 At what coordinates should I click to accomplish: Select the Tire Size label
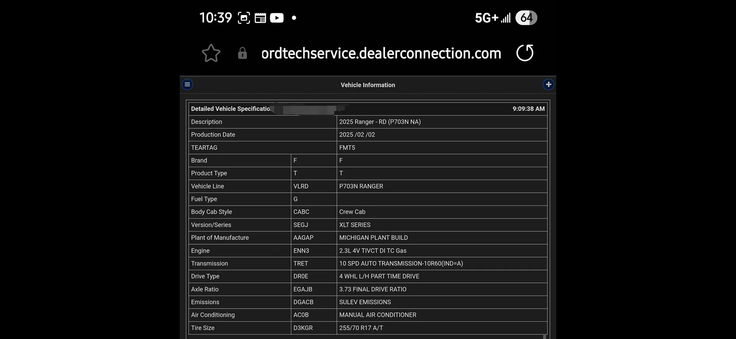203,328
